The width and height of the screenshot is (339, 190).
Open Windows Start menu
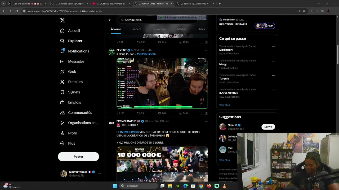[x=115, y=186]
